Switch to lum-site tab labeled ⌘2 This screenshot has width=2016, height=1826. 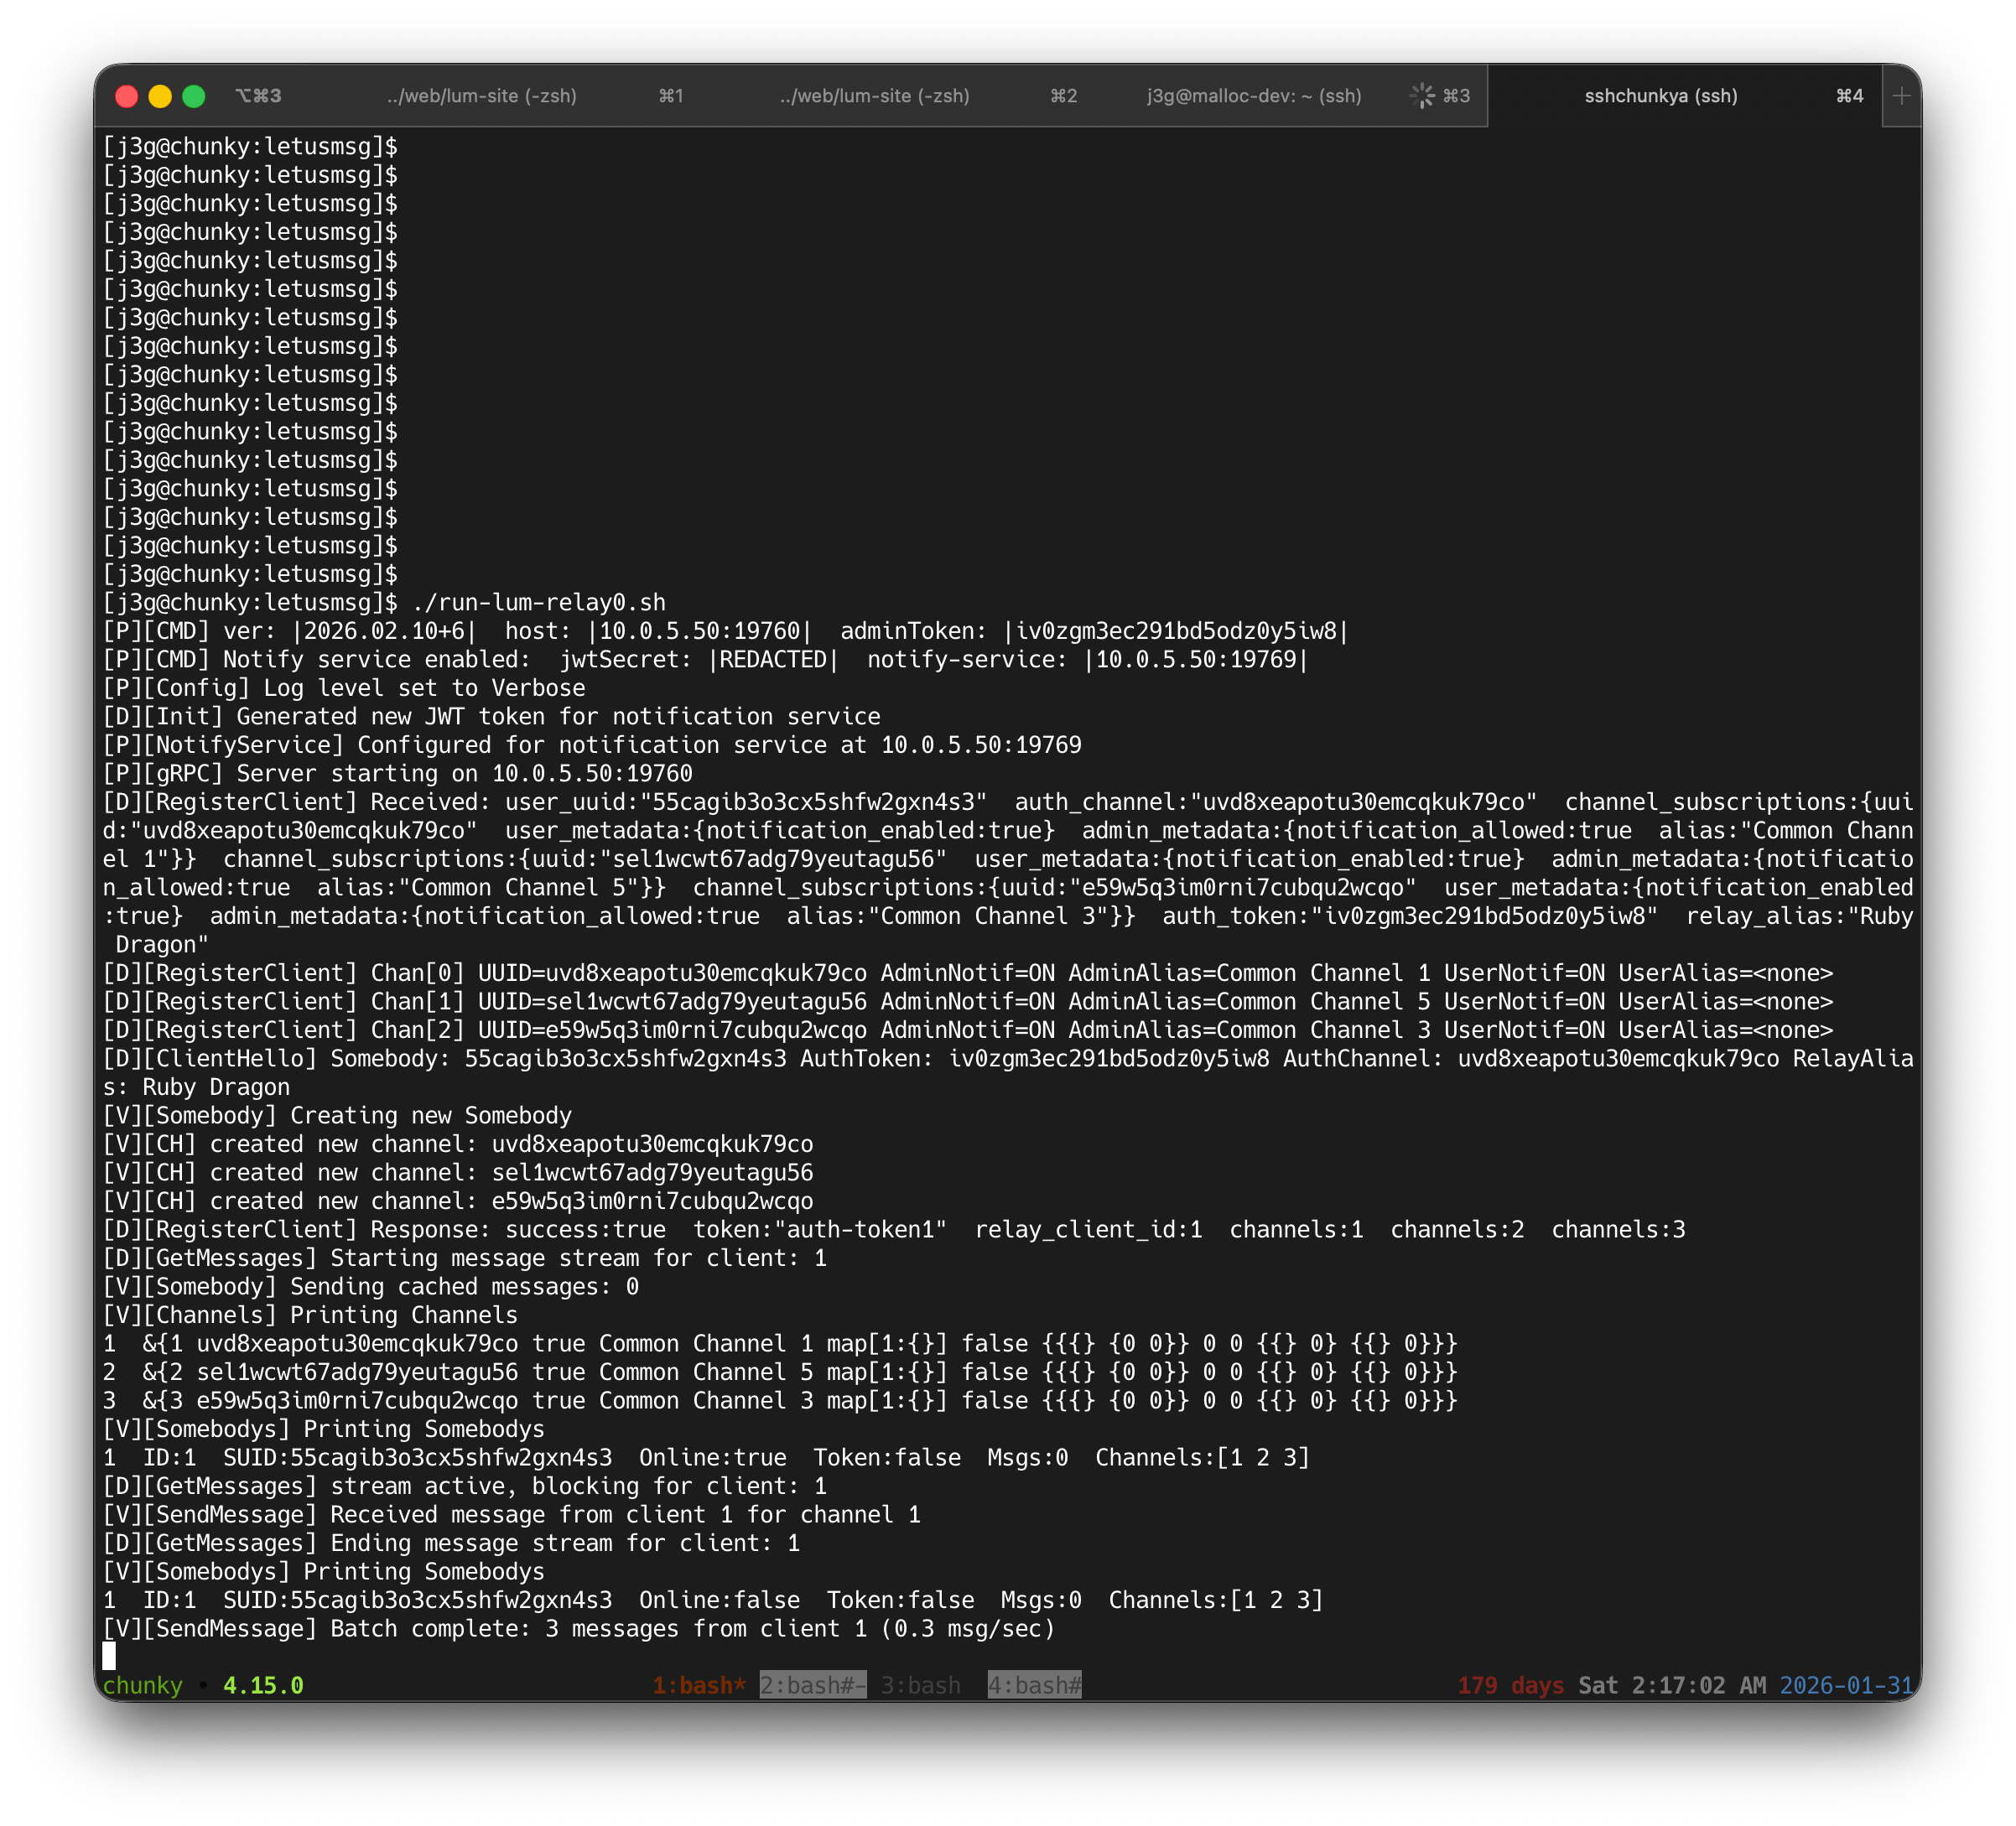pyautogui.click(x=874, y=96)
